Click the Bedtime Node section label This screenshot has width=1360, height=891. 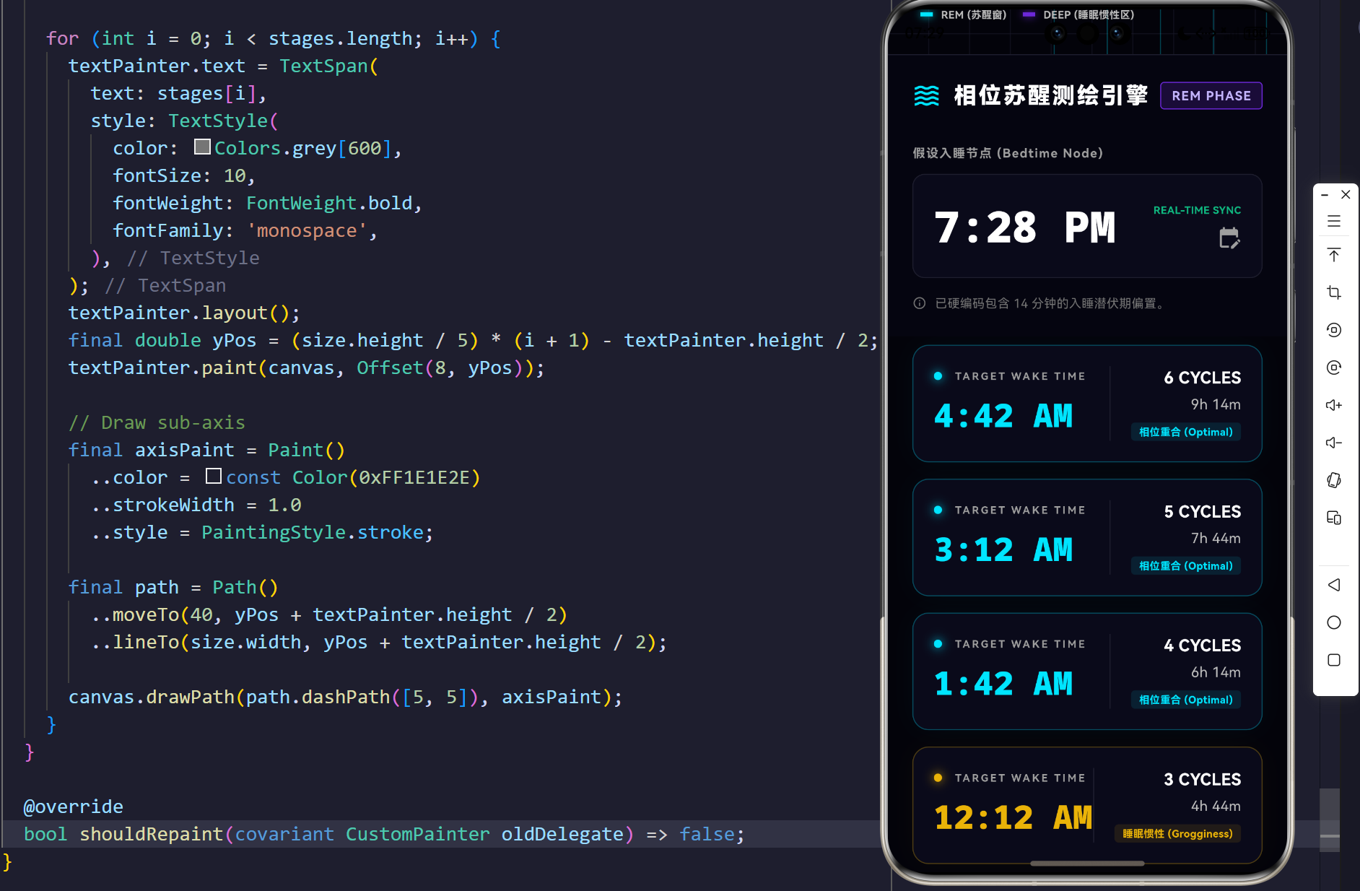[x=1008, y=153]
